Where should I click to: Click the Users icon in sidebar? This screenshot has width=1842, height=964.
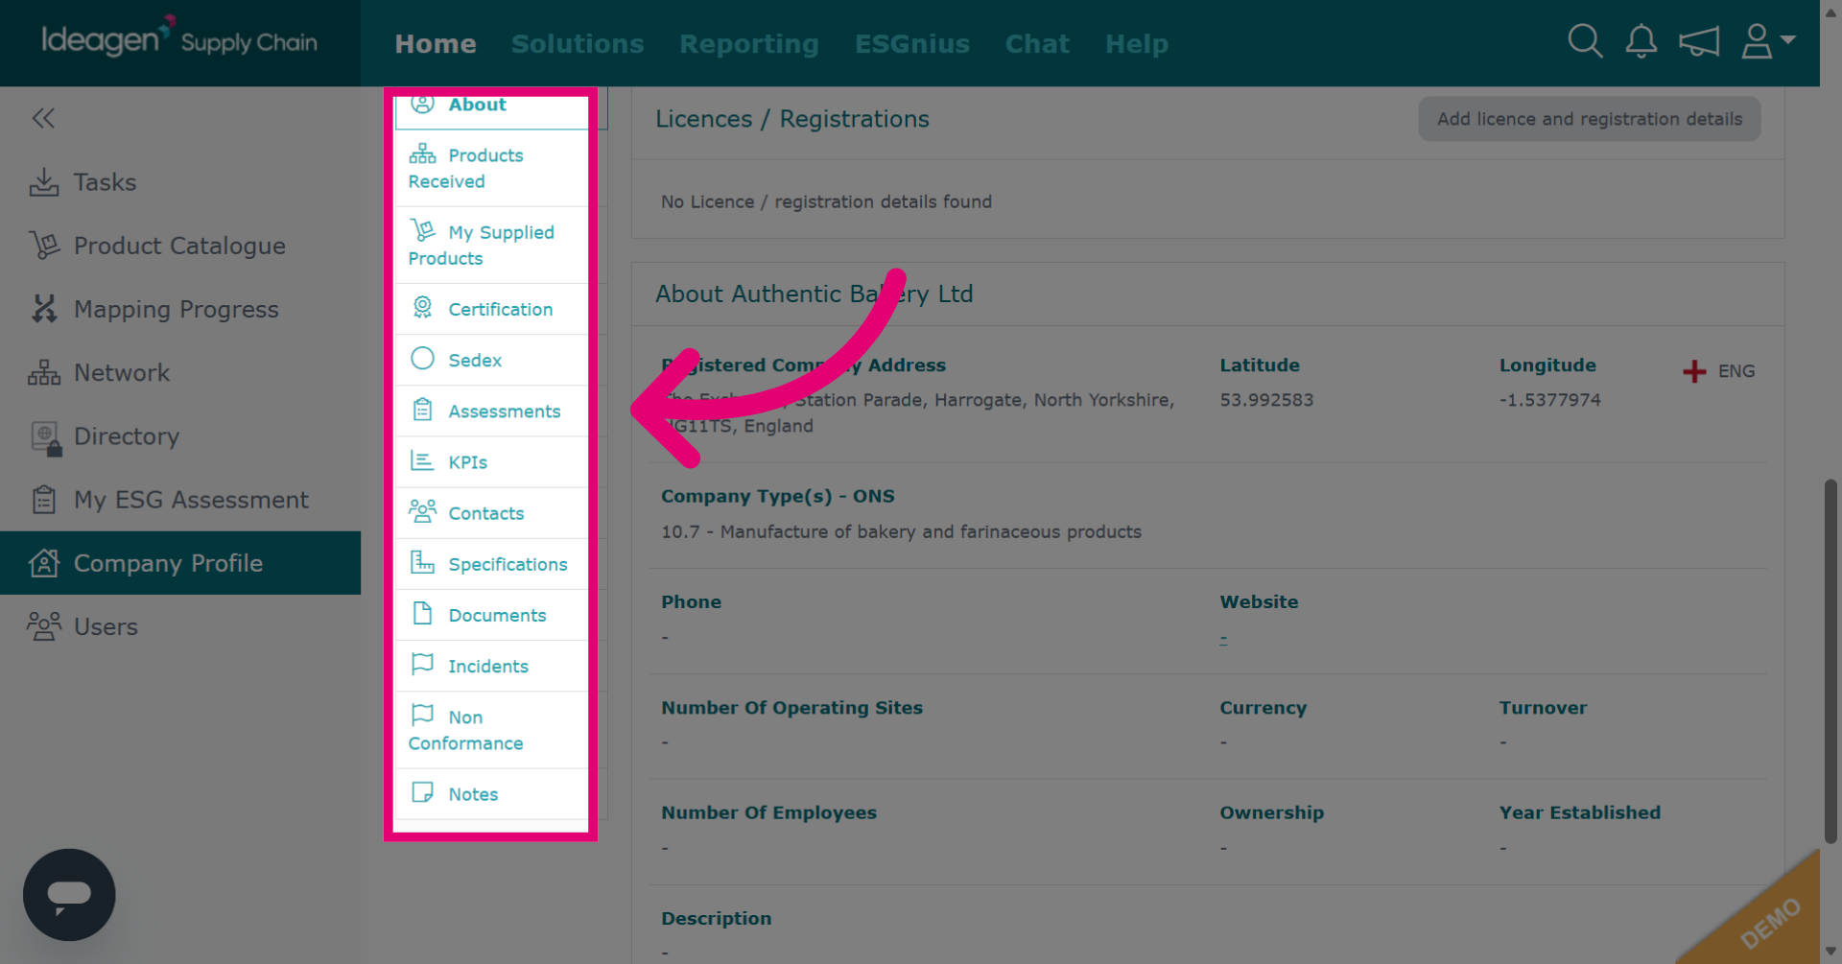pyautogui.click(x=44, y=626)
